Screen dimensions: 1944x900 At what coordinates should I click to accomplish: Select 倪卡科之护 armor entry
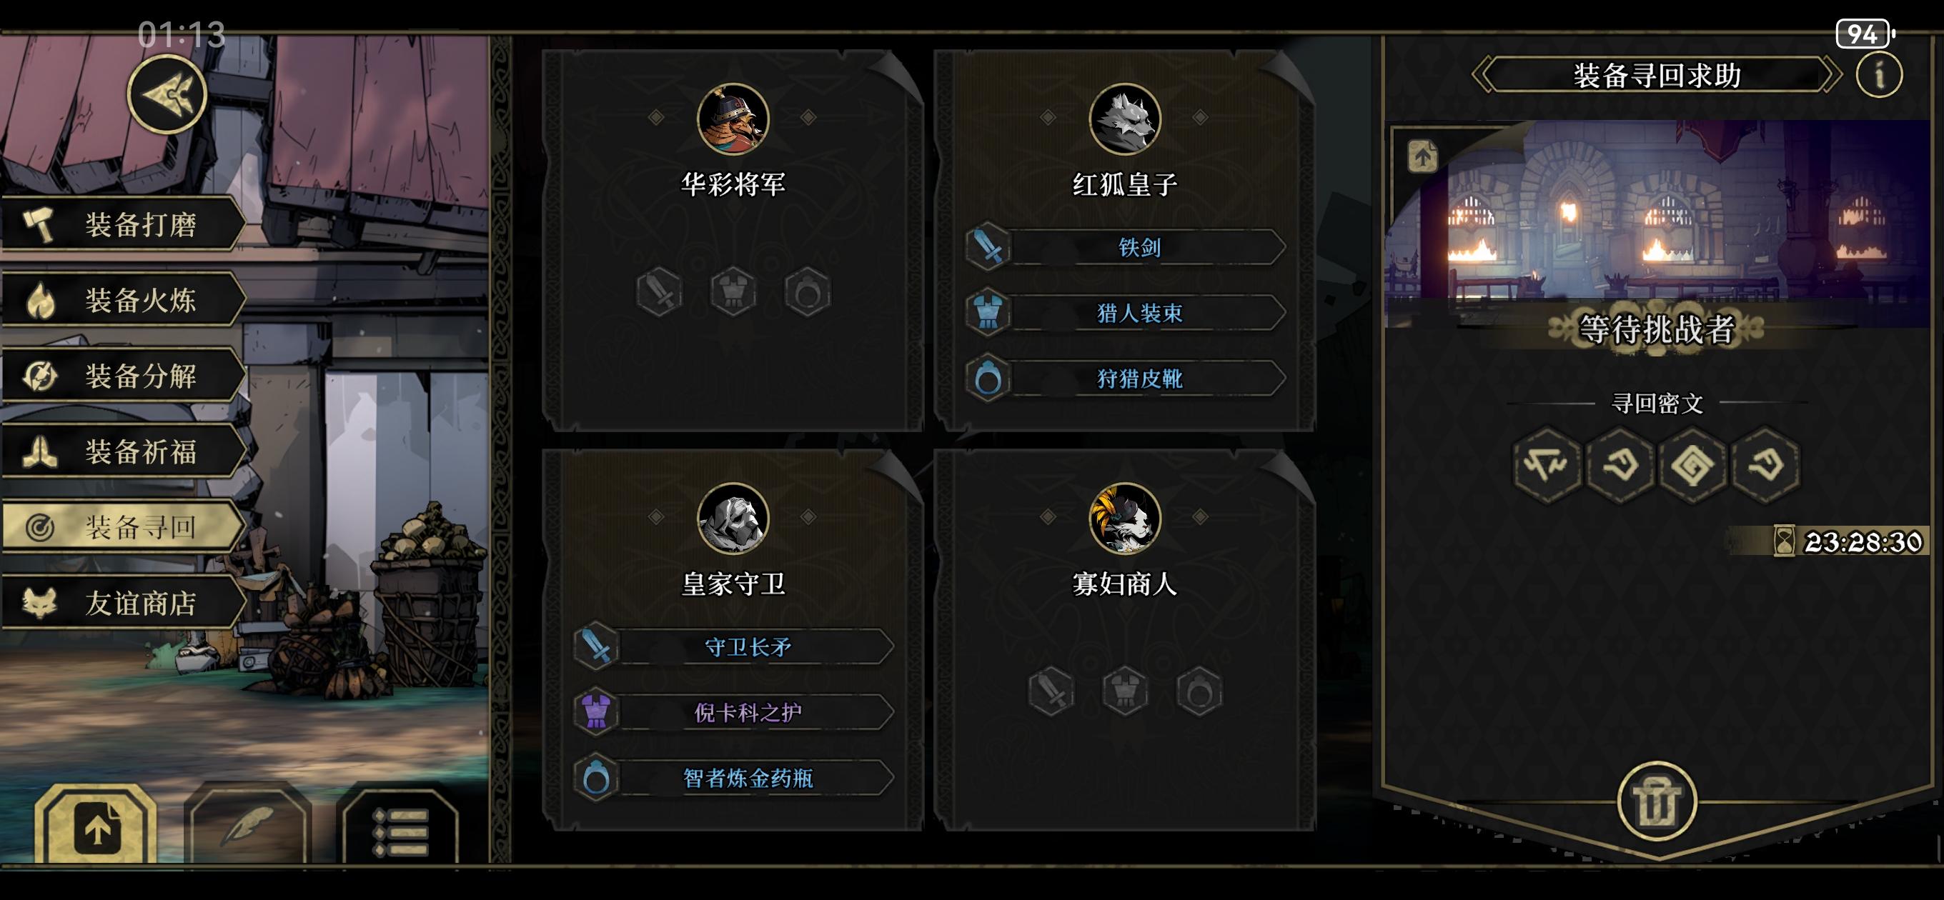(733, 711)
